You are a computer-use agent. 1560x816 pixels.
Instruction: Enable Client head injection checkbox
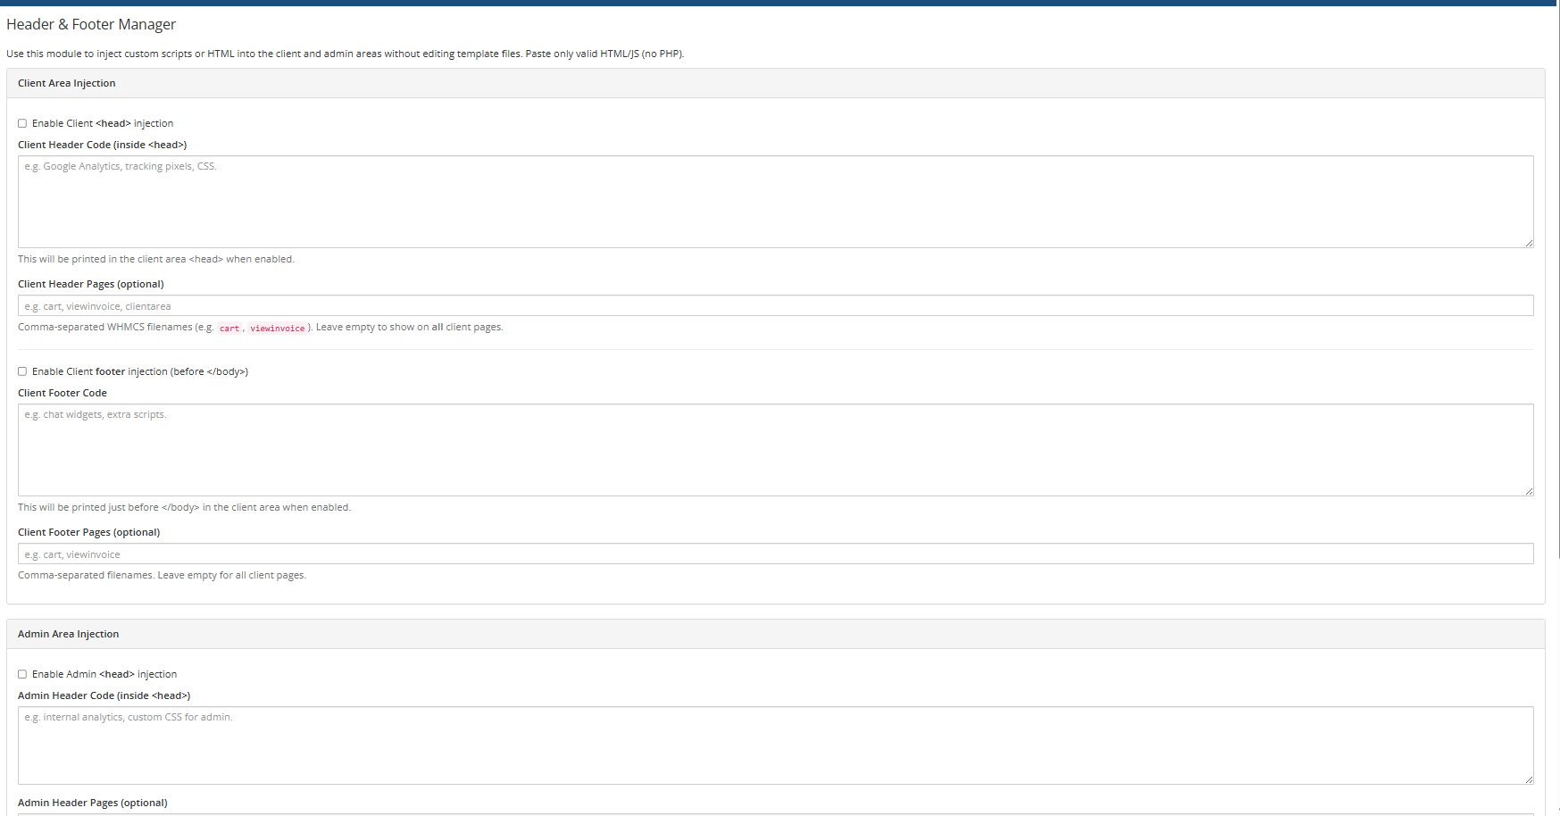[22, 124]
